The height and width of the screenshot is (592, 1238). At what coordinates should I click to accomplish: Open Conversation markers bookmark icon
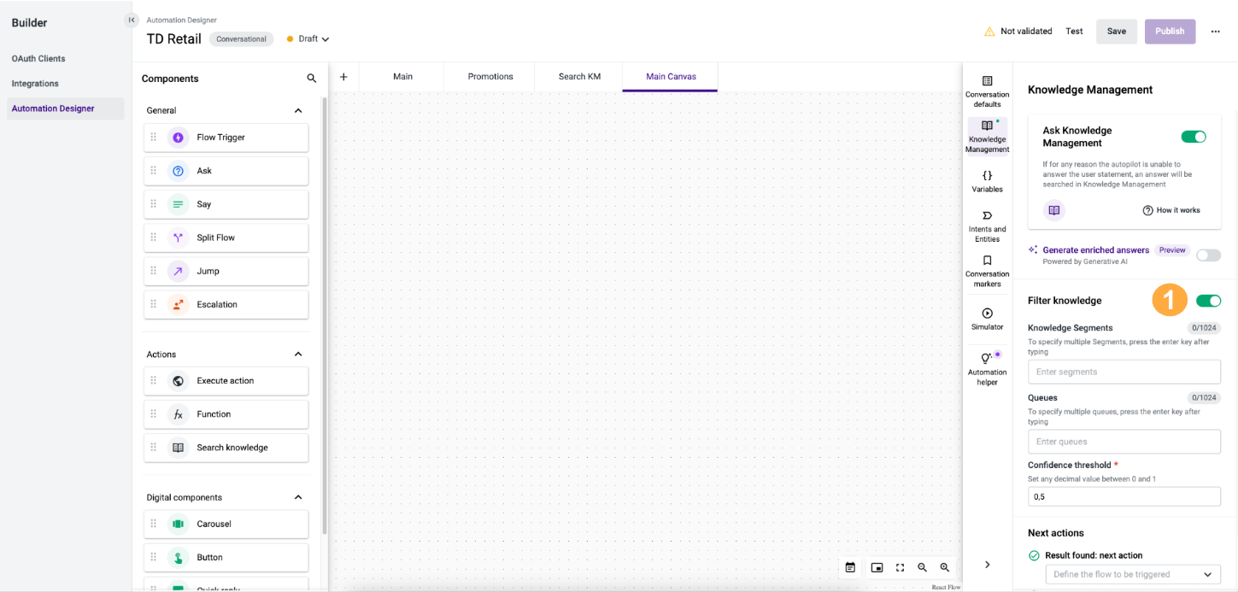(987, 261)
